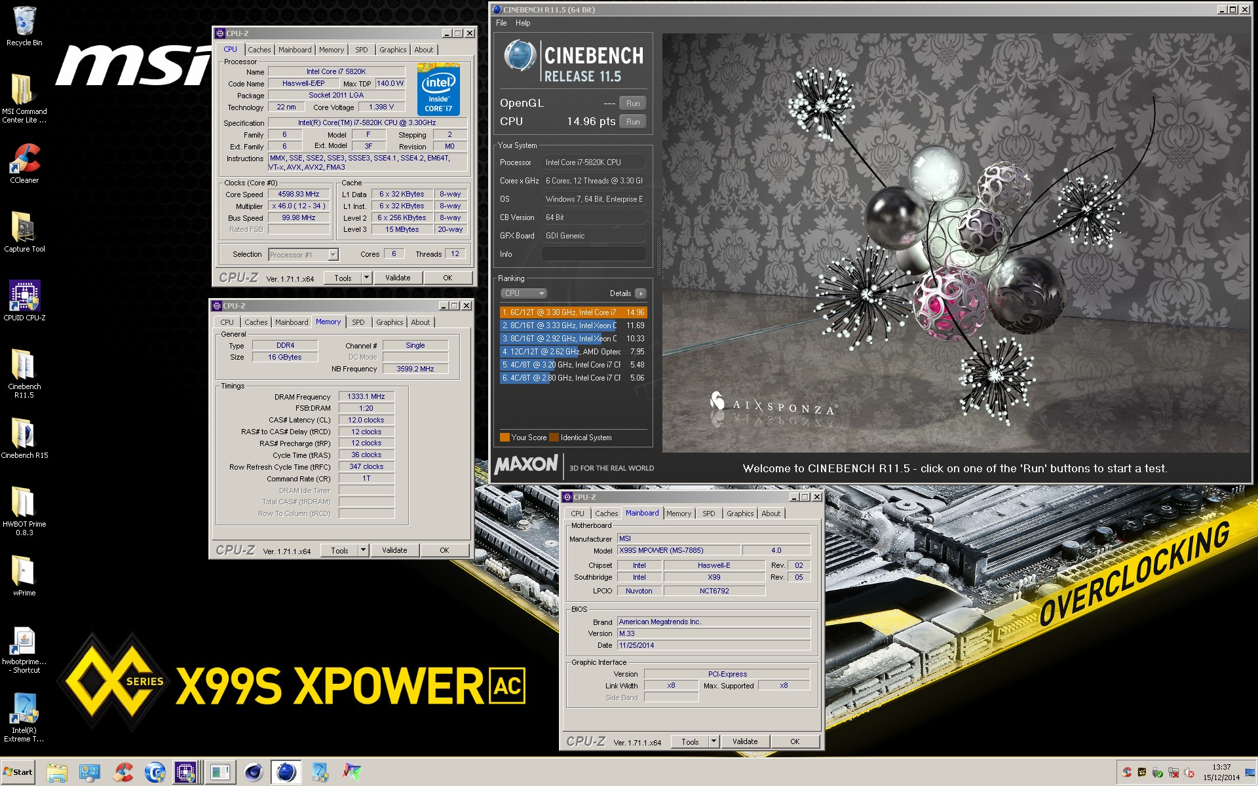This screenshot has height=786, width=1258.
Task: Click the muted volume tray icon
Action: pyautogui.click(x=1189, y=773)
